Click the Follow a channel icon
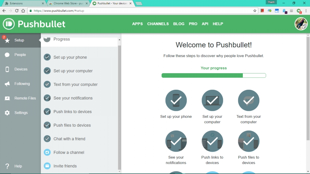This screenshot has height=174, width=310. (x=47, y=152)
